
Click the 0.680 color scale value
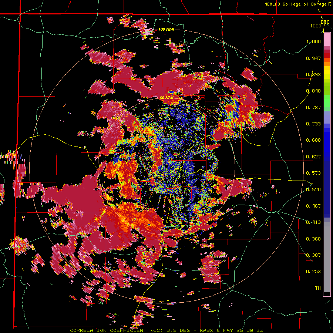(x=313, y=140)
